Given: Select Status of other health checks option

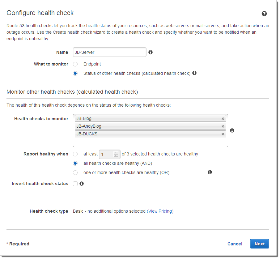Looking at the screenshot, I should (x=75, y=74).
